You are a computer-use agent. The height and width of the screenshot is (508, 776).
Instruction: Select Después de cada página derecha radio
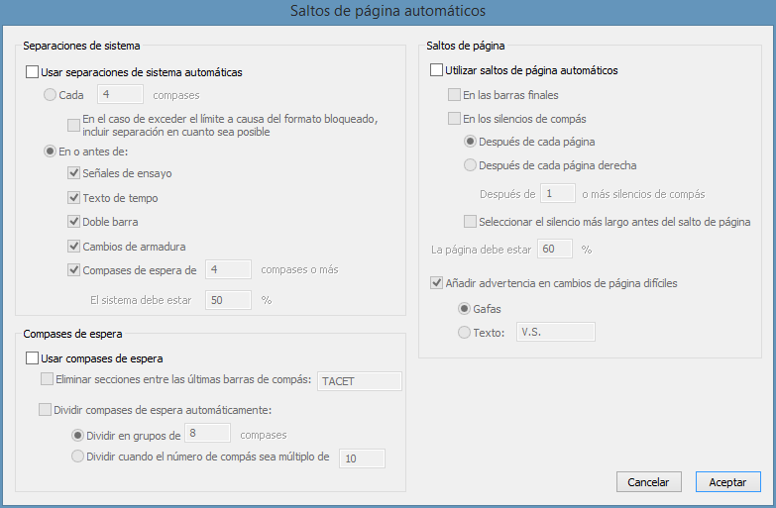pyautogui.click(x=470, y=164)
